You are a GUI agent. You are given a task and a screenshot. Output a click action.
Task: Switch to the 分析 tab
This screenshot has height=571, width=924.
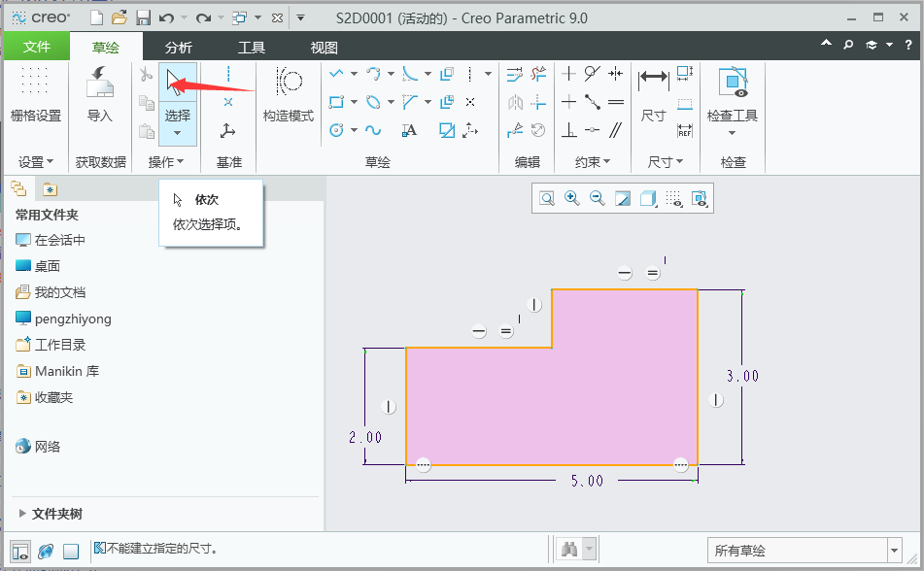tap(179, 48)
